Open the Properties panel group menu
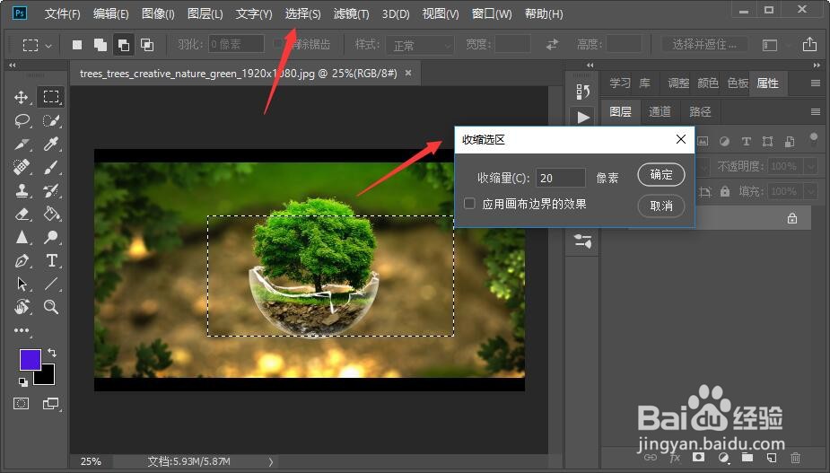Viewport: 830px width, 473px height. click(x=815, y=83)
